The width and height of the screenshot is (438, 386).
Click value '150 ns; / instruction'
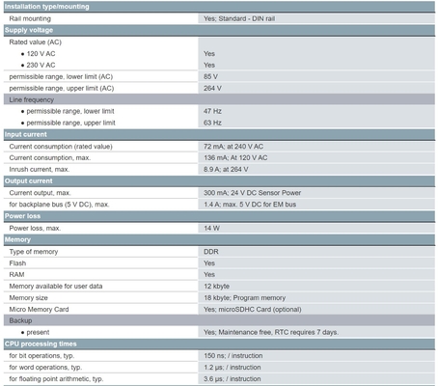[x=233, y=356]
